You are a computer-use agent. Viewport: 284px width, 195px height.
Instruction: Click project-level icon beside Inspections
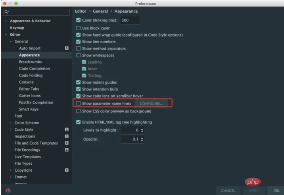coord(67,137)
